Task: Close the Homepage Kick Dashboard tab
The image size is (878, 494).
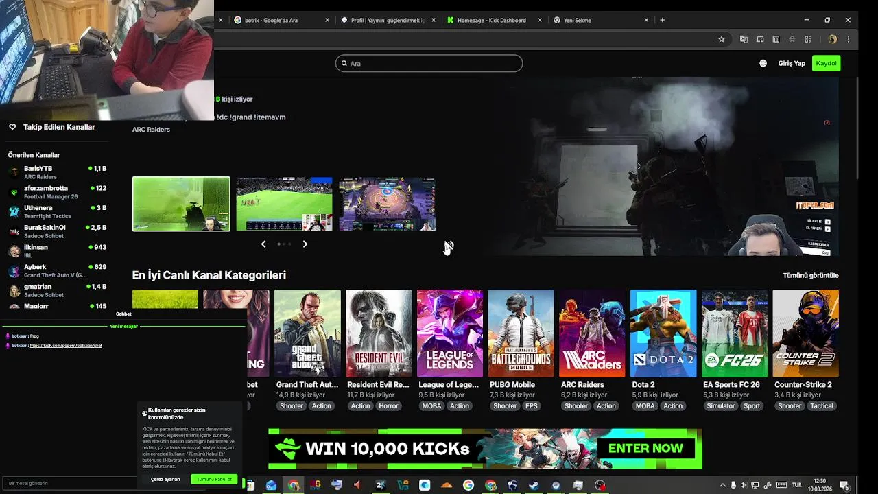Action: coord(540,20)
